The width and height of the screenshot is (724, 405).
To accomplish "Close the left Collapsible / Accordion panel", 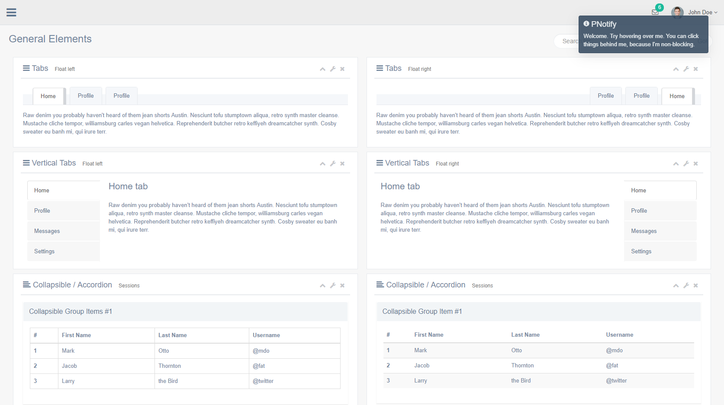I will [x=342, y=286].
